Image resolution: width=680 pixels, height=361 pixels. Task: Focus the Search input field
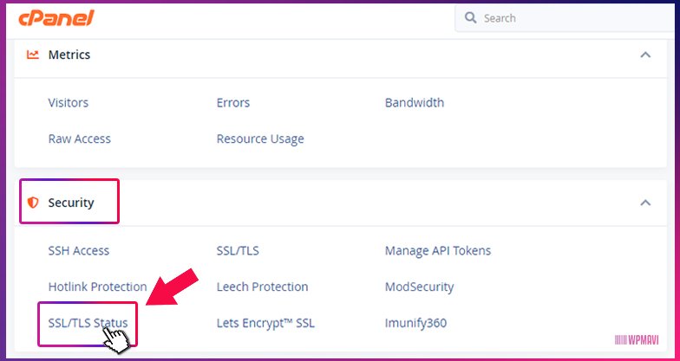[567, 18]
